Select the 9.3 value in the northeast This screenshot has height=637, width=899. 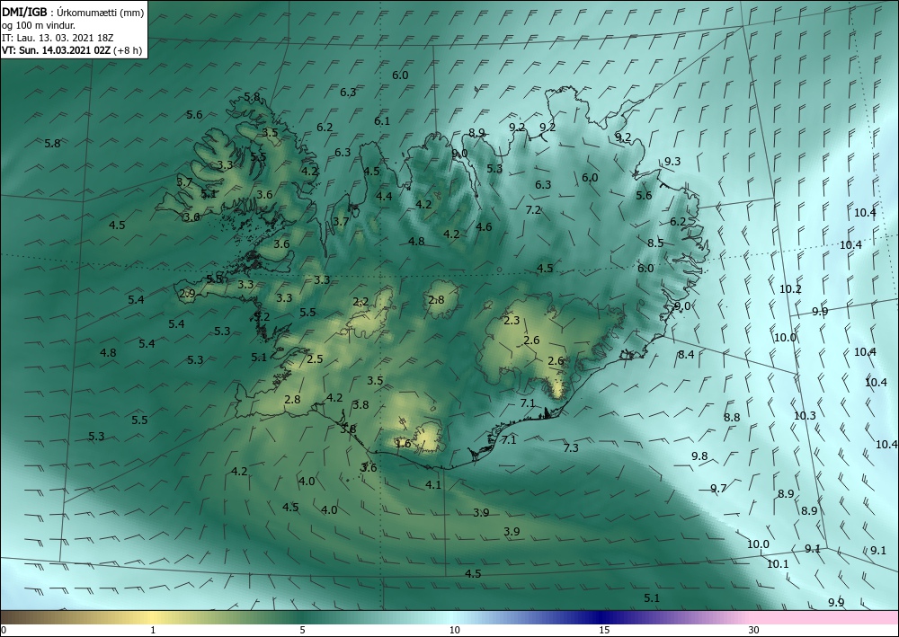(672, 162)
